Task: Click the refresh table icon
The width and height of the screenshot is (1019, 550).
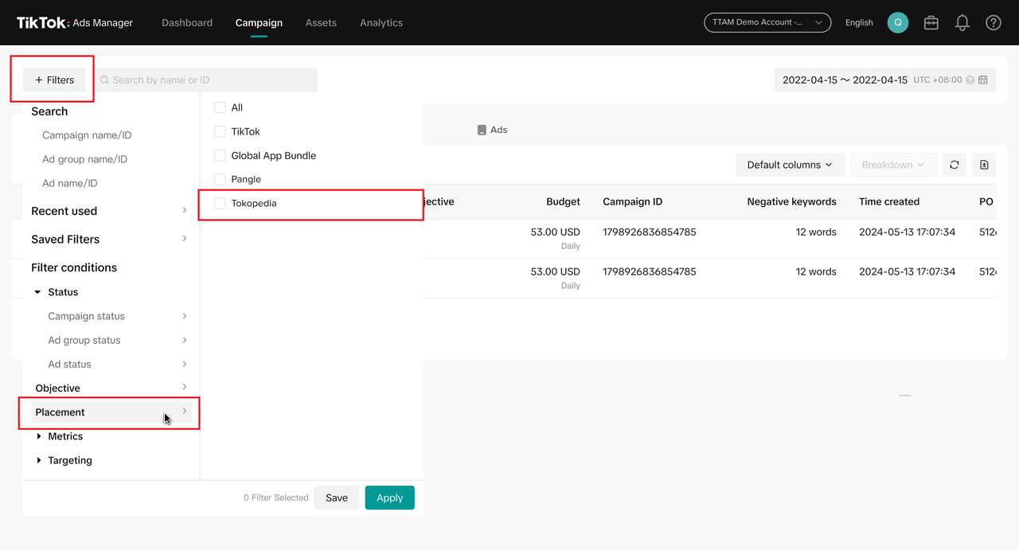Action: (x=954, y=165)
